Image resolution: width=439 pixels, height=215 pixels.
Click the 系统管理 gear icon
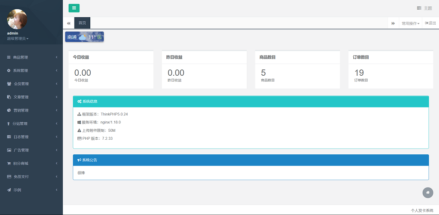[x=9, y=71]
